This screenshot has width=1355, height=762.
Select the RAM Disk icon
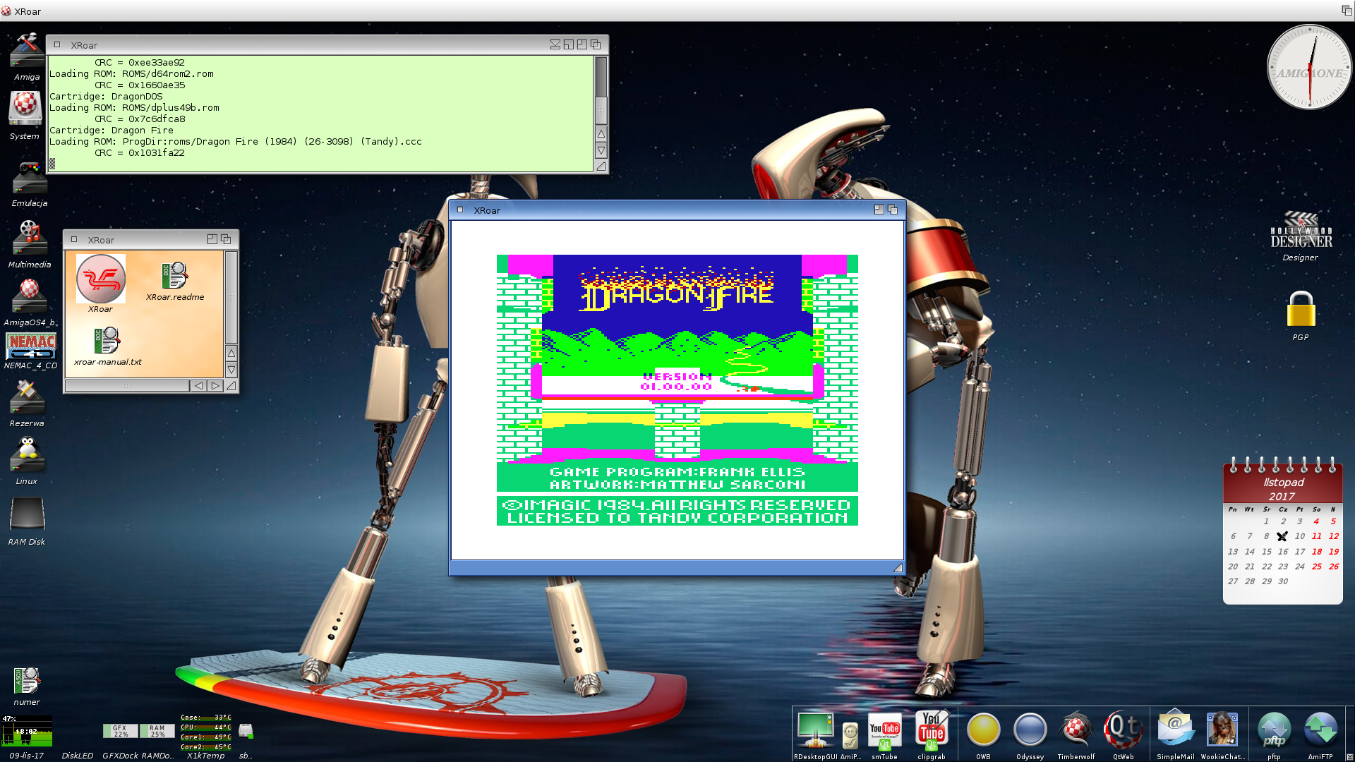click(x=27, y=515)
